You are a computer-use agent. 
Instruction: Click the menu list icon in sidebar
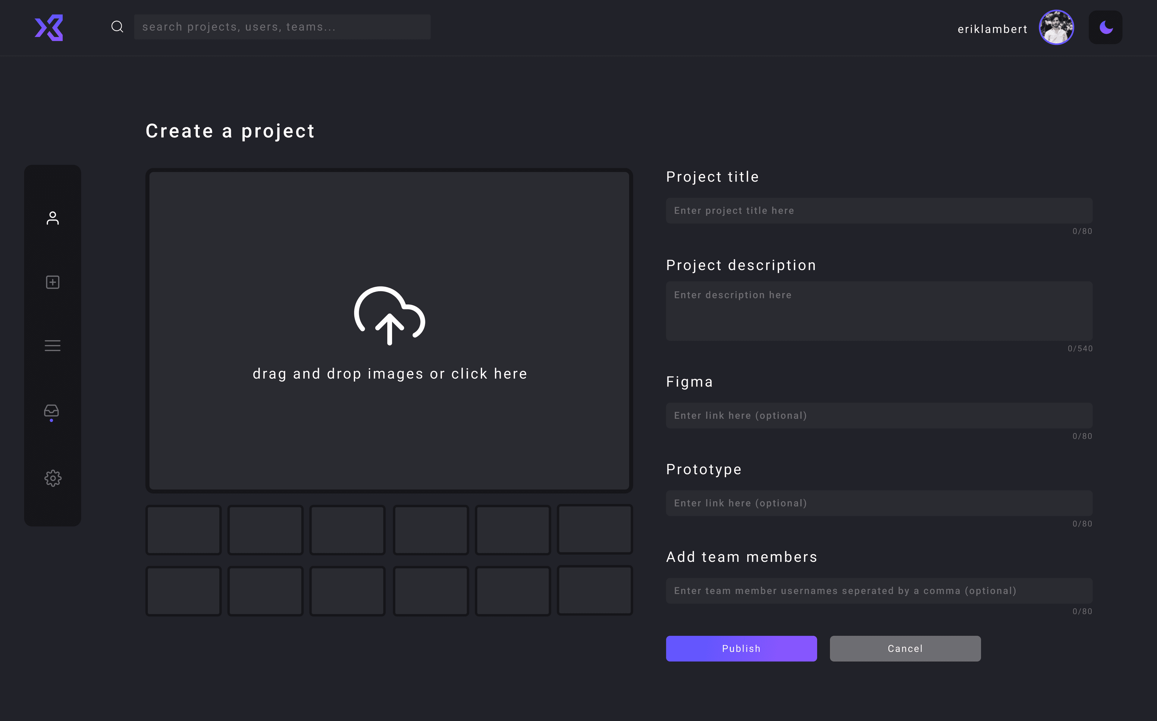[52, 345]
